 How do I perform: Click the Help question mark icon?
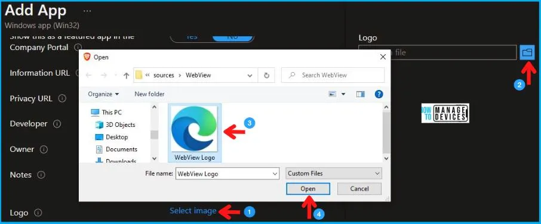379,94
